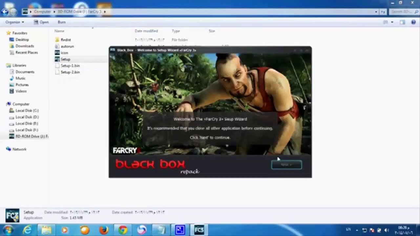Click Burn in the Explorer toolbar
The width and height of the screenshot is (420, 236).
coord(62,22)
